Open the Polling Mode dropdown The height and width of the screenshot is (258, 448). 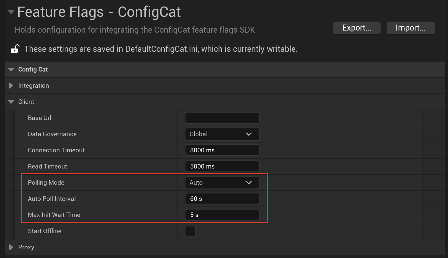(222, 182)
